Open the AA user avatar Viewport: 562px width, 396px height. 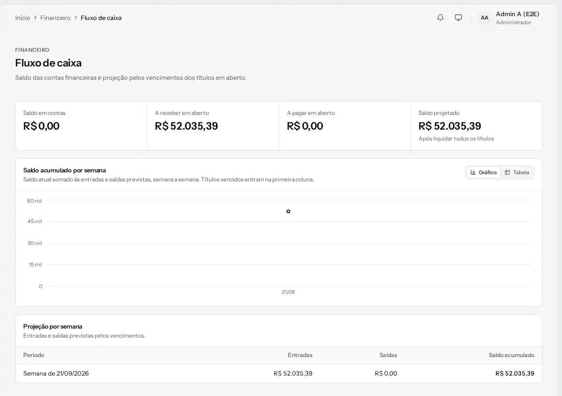484,18
